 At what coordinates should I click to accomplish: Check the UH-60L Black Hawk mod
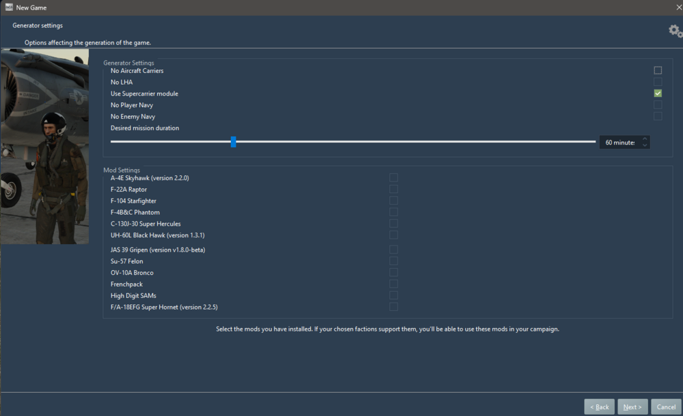pos(393,235)
